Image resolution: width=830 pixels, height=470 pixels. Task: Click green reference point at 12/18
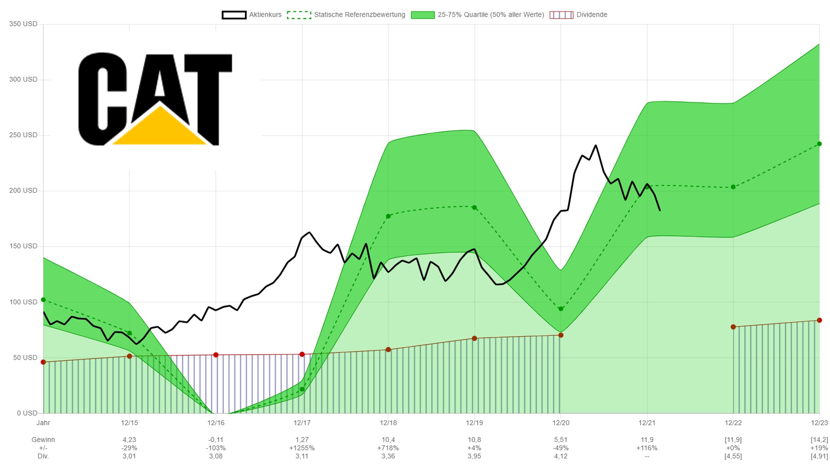388,216
